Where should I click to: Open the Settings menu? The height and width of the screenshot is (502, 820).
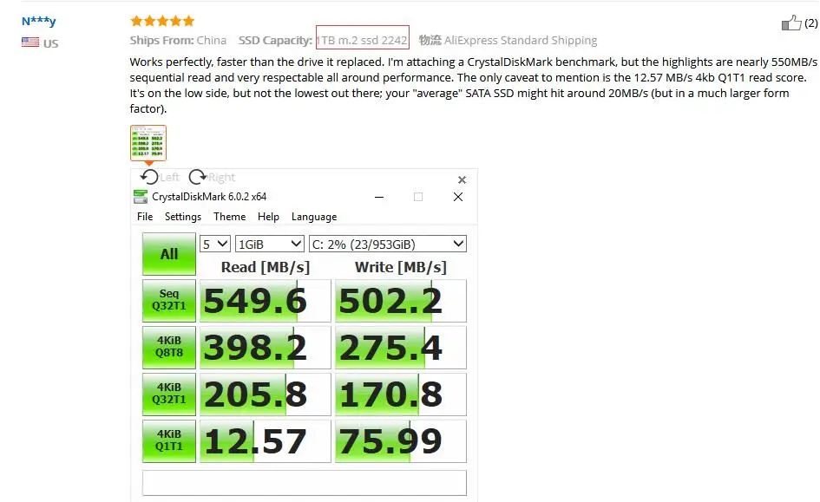point(183,217)
